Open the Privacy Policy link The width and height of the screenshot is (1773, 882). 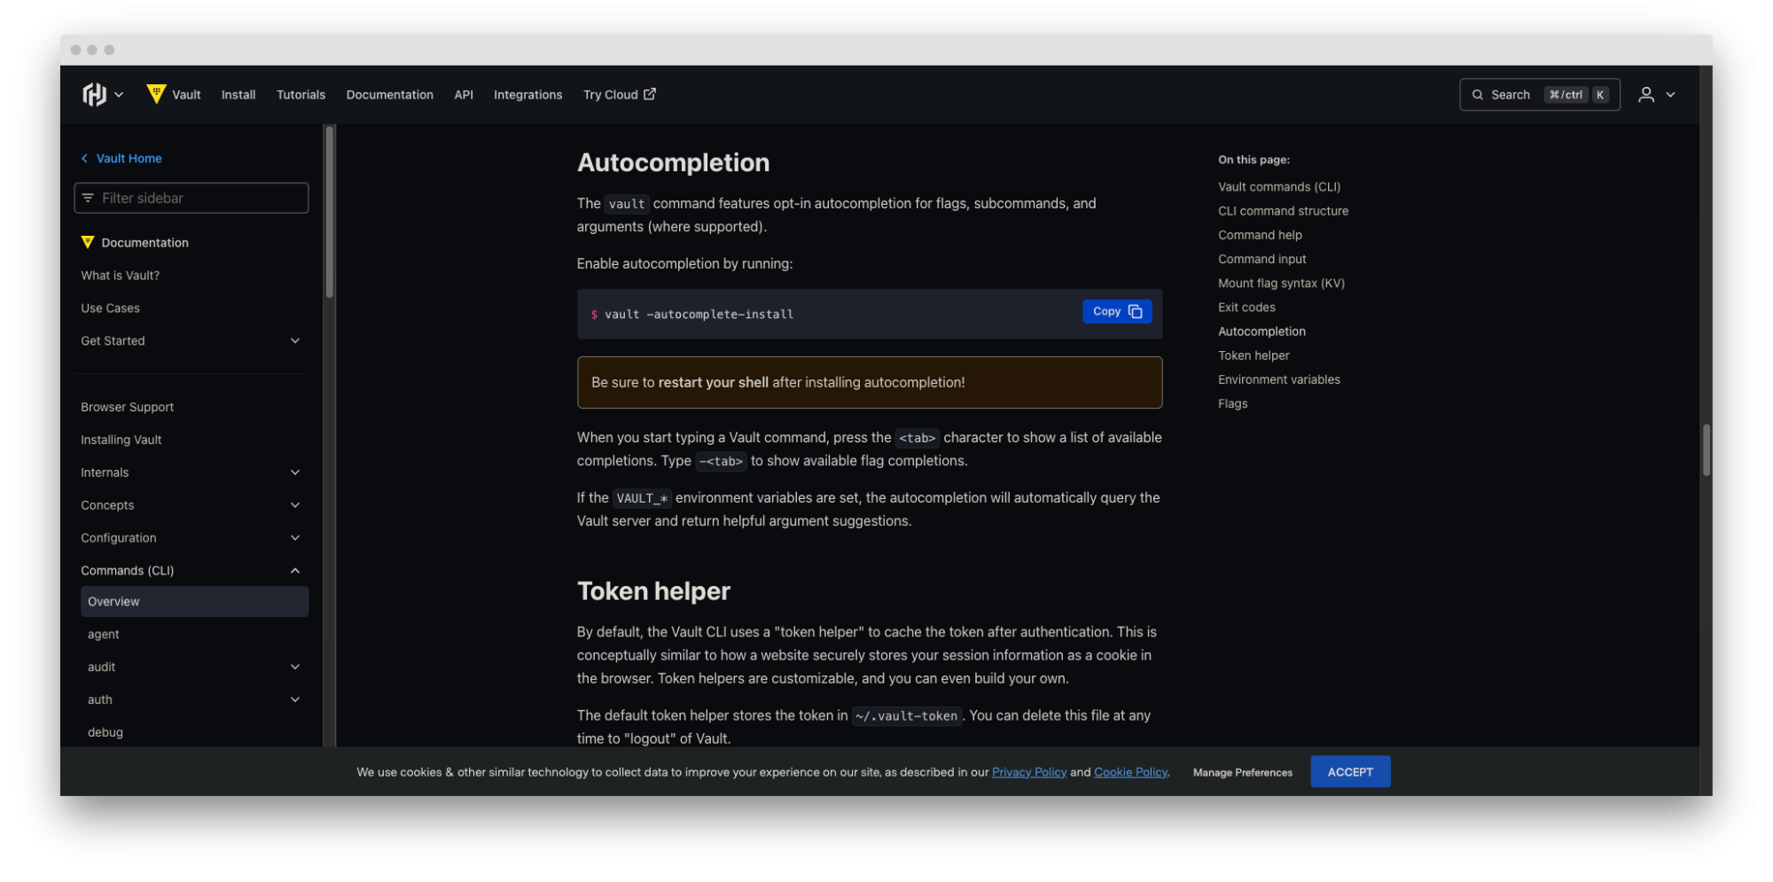point(1028,771)
